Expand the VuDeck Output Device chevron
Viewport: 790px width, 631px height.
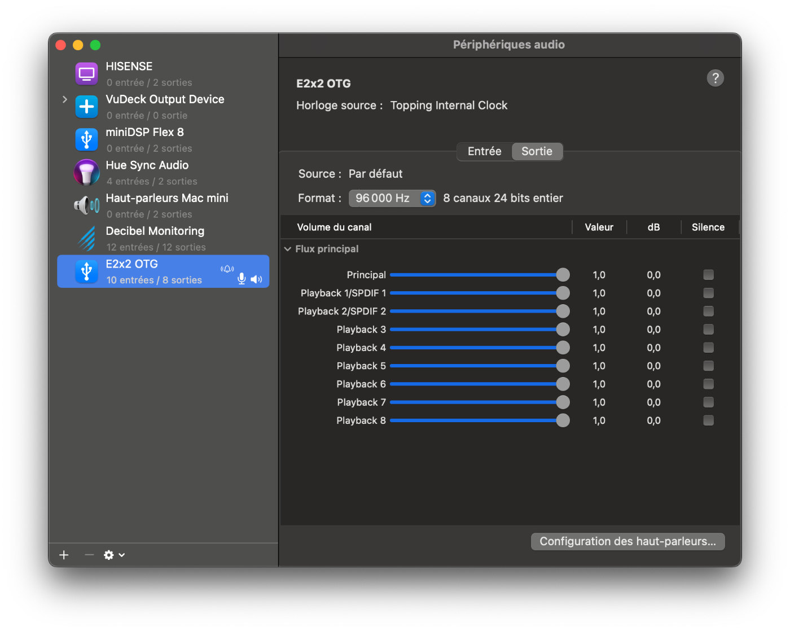pyautogui.click(x=64, y=99)
